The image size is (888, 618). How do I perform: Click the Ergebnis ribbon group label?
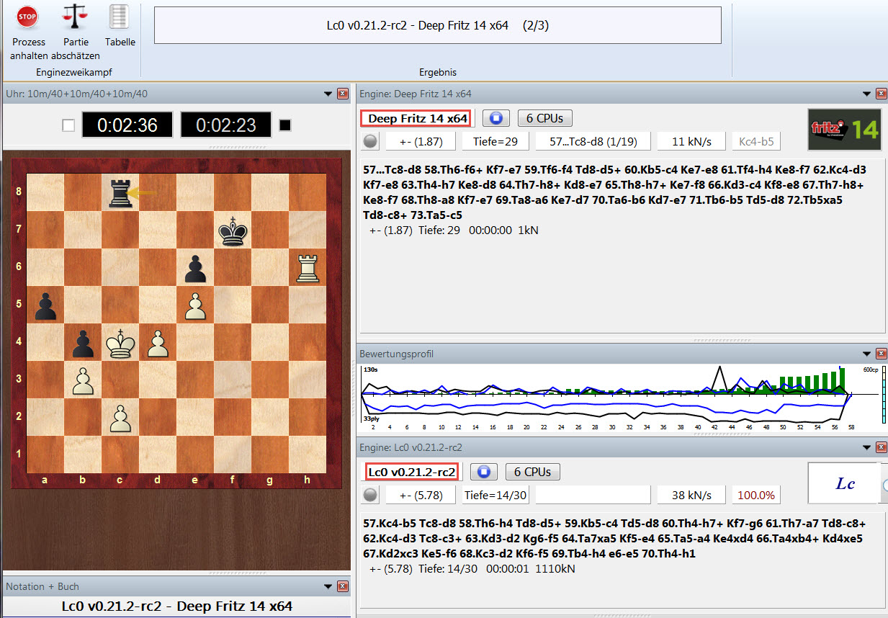click(x=438, y=72)
